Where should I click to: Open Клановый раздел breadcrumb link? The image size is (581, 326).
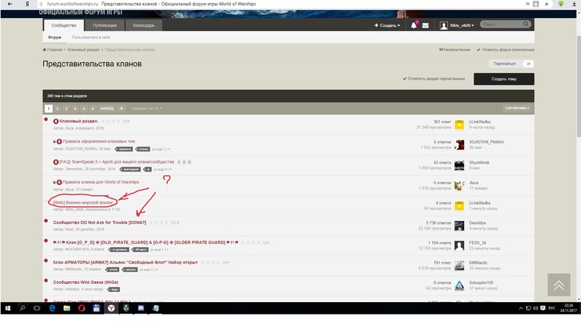coord(84,49)
